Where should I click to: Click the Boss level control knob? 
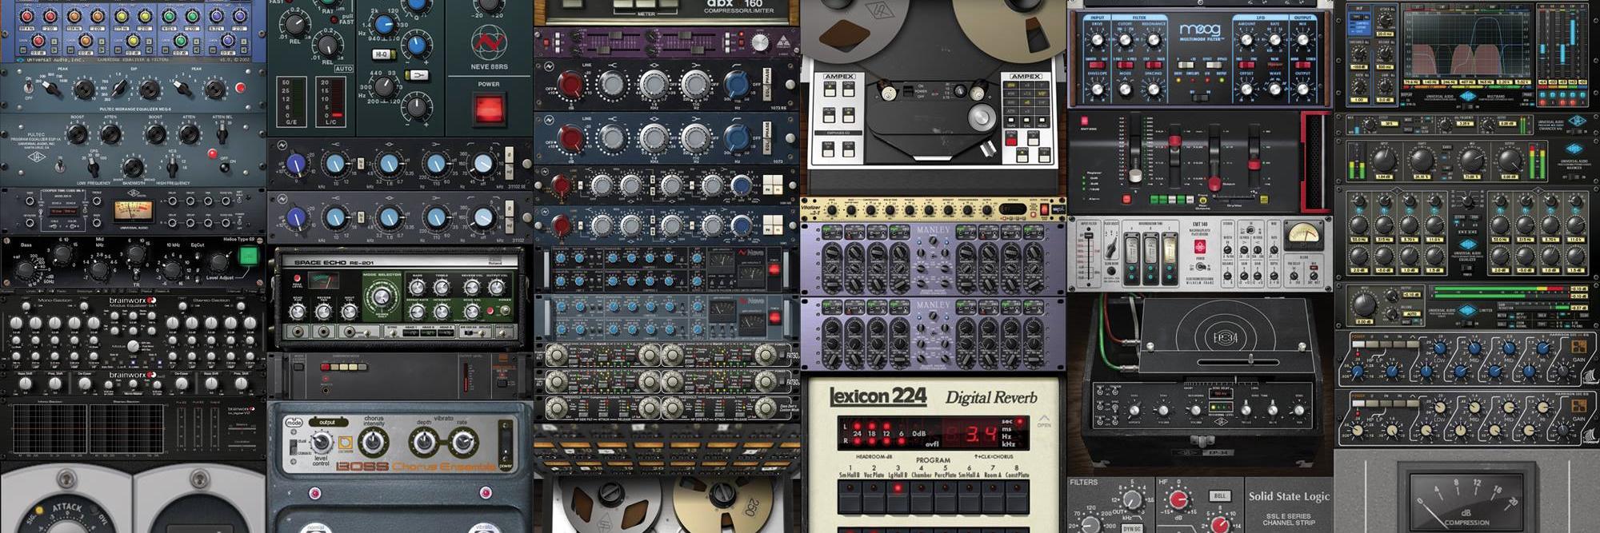[321, 442]
